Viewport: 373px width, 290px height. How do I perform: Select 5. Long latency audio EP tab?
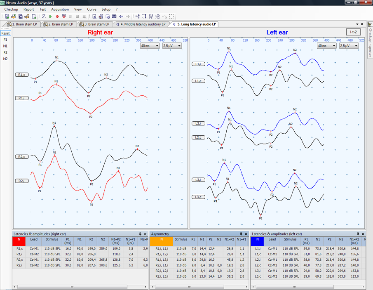click(x=195, y=24)
